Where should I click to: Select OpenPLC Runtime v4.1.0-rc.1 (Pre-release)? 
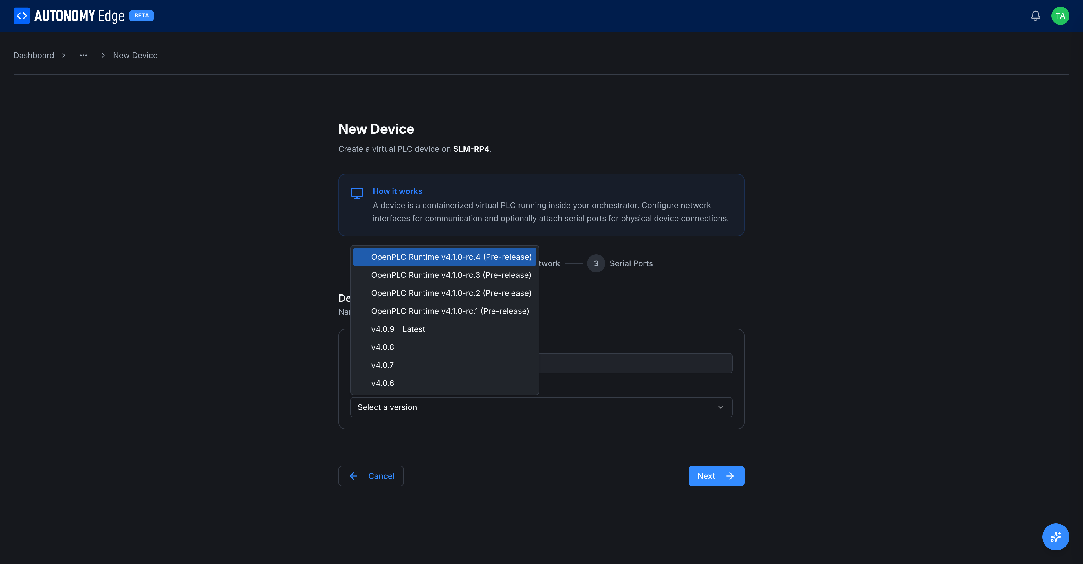(x=444, y=311)
